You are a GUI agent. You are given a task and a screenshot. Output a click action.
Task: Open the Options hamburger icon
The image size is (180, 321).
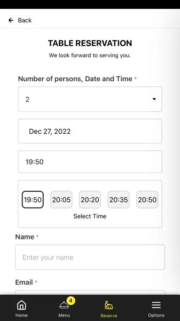[x=156, y=305]
